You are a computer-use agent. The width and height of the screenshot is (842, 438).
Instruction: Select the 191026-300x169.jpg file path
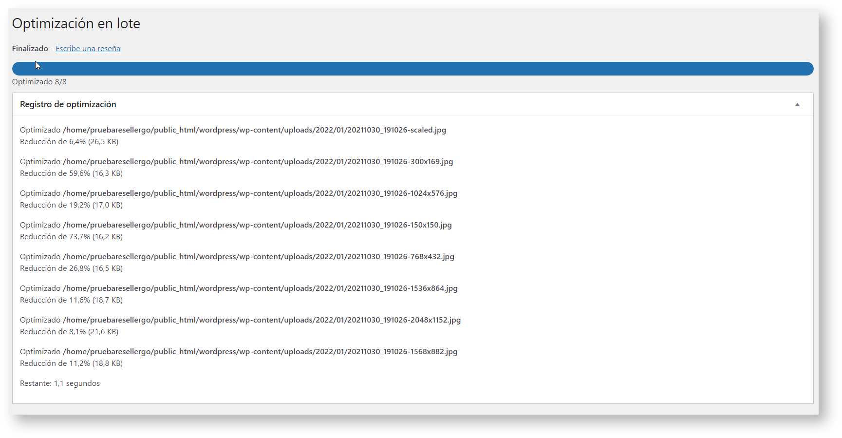coord(258,162)
